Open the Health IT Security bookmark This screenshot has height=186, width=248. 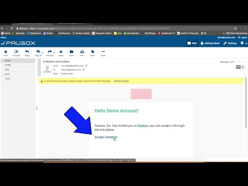point(188,33)
